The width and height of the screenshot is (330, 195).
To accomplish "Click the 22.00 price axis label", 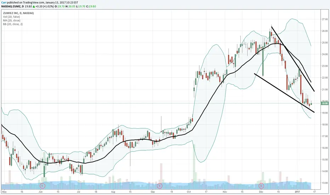I will 325,78.
